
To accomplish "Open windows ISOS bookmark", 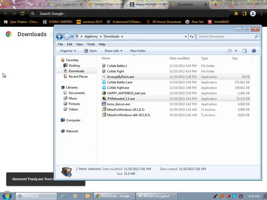I will tap(90, 22).
